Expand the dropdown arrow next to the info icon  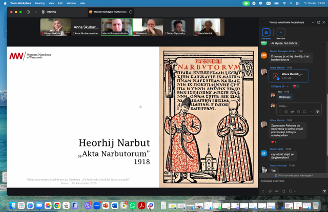[x=35, y=12]
